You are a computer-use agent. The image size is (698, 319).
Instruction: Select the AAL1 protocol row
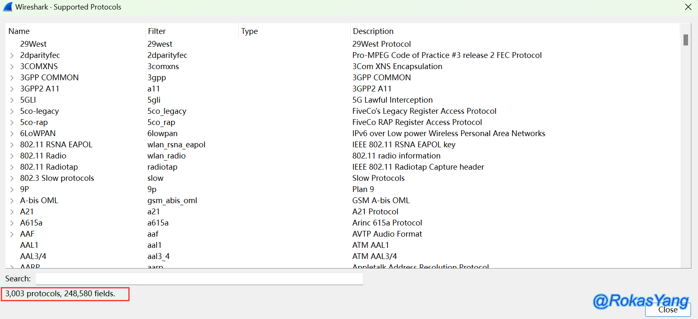29,245
